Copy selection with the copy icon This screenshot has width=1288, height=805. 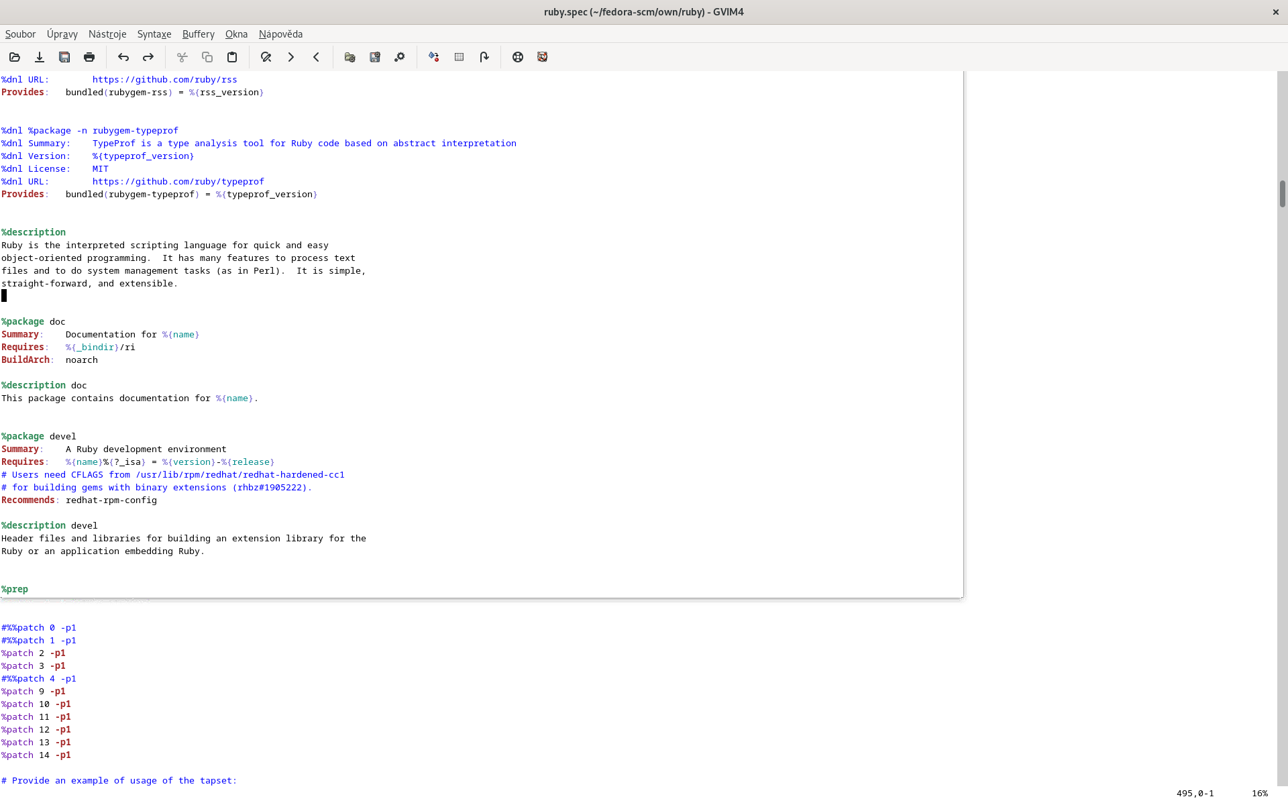click(207, 57)
